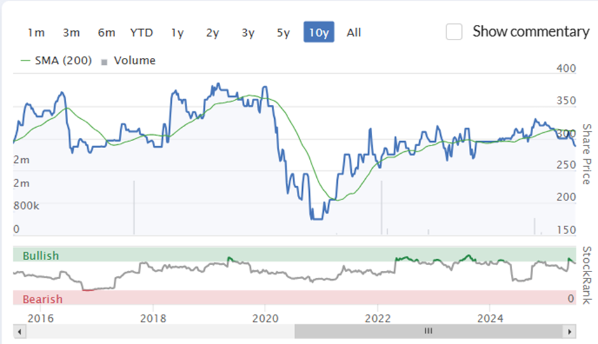Click the 2018 x-axis label
This screenshot has height=344, width=598.
tap(153, 319)
